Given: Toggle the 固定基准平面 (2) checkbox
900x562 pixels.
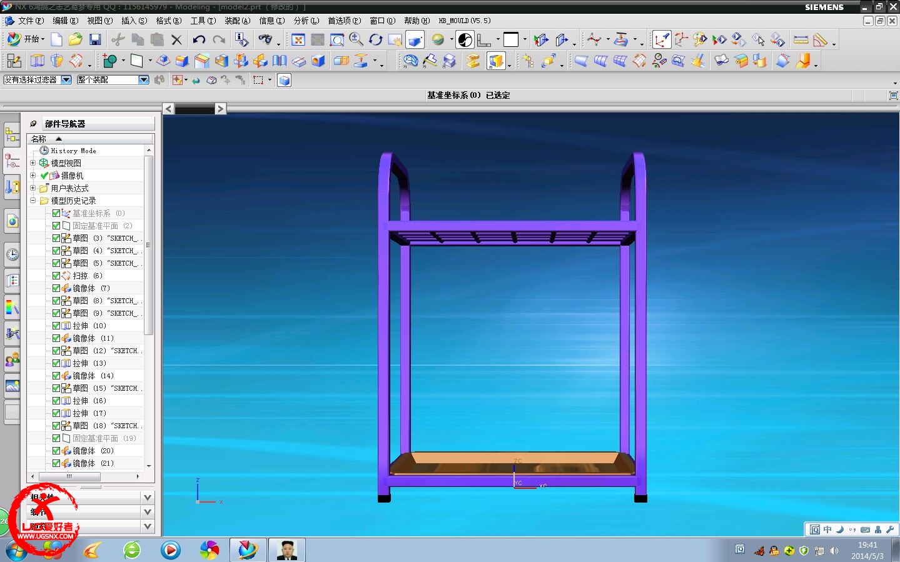Looking at the screenshot, I should (x=56, y=226).
